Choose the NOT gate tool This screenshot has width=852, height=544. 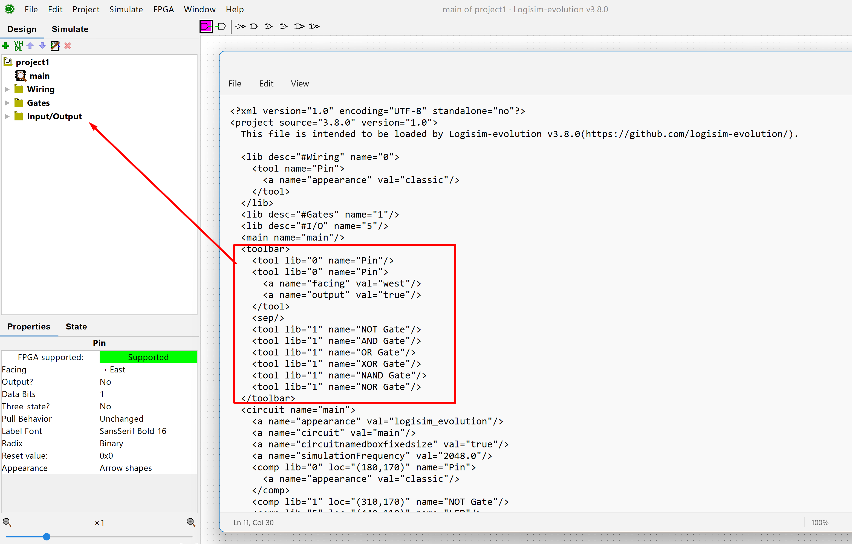pos(241,26)
